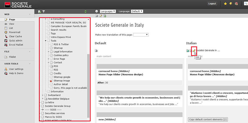This screenshot has width=248, height=123.
Task: Open the workspace icon in top bar
Action: tap(236, 4)
